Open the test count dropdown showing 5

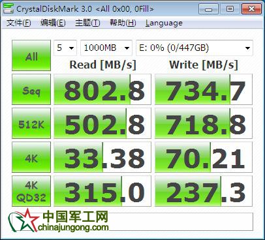(x=65, y=48)
